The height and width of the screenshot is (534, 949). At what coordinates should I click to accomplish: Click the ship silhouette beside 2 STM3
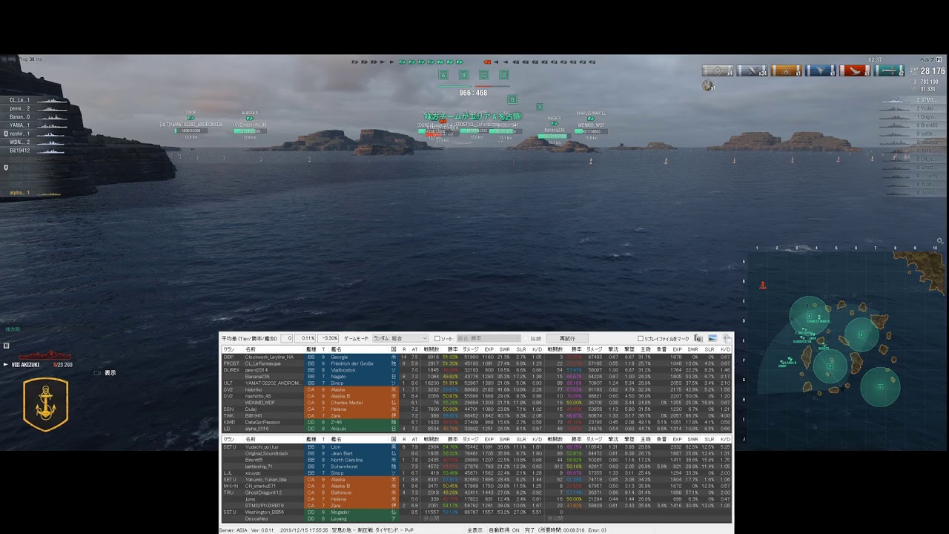coord(896,99)
